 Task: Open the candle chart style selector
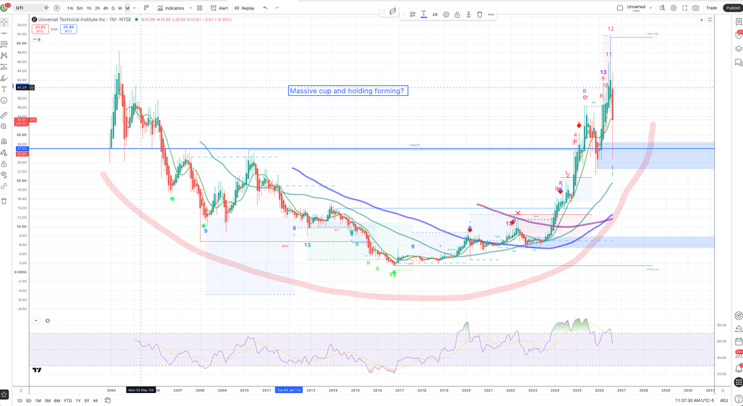pyautogui.click(x=146, y=8)
